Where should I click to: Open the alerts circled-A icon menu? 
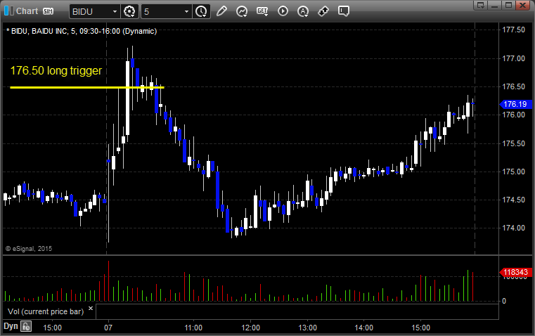coord(303,11)
